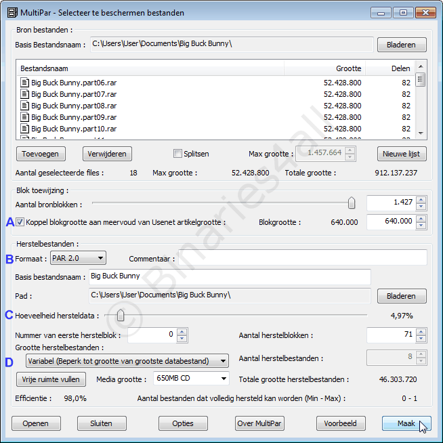The image size is (443, 443).
Task: Click the Basis Bestandsnaam source path field
Action: click(232, 44)
